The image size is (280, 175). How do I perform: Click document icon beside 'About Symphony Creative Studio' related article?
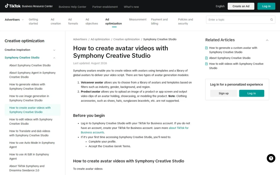tap(206, 58)
